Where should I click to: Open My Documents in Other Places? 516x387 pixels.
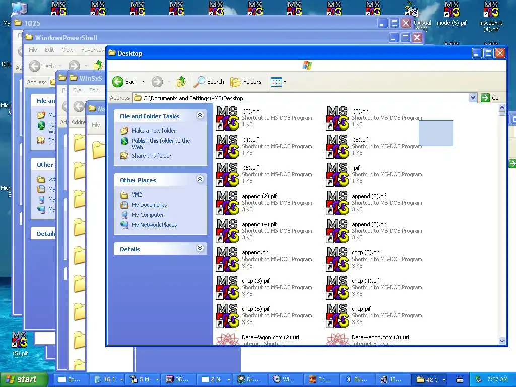pos(149,205)
